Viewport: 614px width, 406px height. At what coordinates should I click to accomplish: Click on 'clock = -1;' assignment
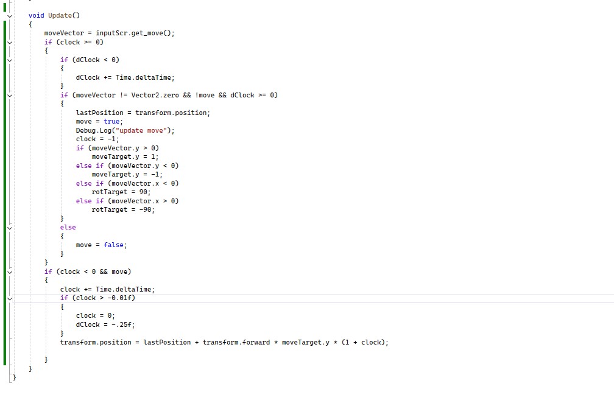coord(97,139)
